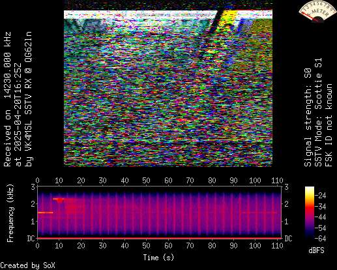Screen dimensions: 337x270
Task: Click the S-meter gauge icon
Action: click(317, 11)
